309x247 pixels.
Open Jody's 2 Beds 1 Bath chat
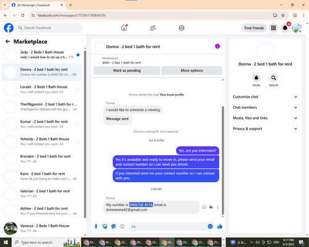pos(42,55)
